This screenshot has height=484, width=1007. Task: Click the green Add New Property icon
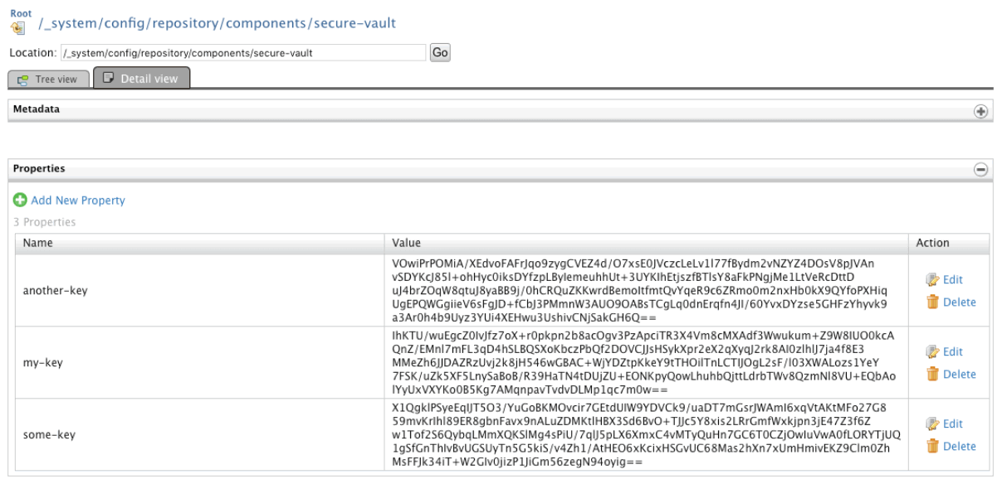pos(20,201)
